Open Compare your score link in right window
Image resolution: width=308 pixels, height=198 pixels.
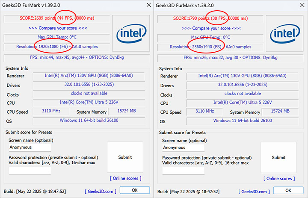(211, 28)
